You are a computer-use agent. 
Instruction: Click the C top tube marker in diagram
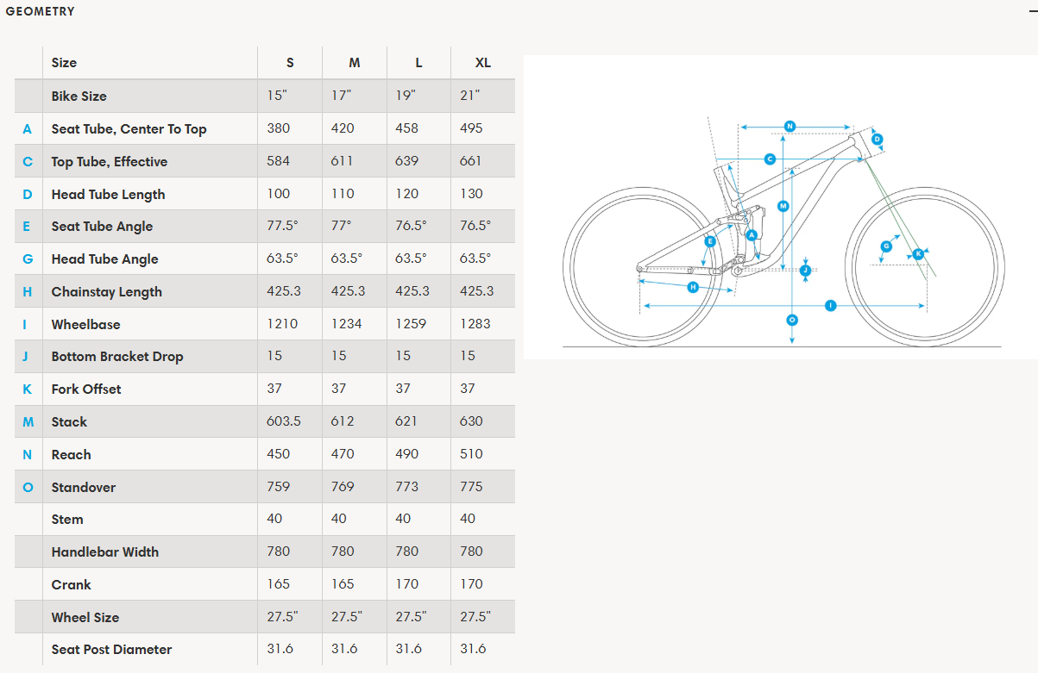pyautogui.click(x=770, y=159)
